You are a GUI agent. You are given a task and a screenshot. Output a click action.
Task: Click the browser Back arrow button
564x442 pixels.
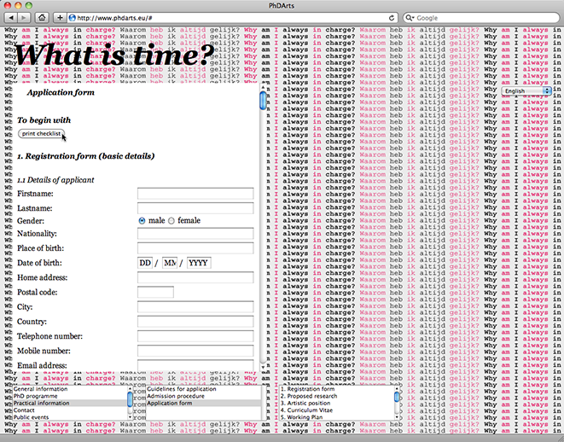[9, 17]
